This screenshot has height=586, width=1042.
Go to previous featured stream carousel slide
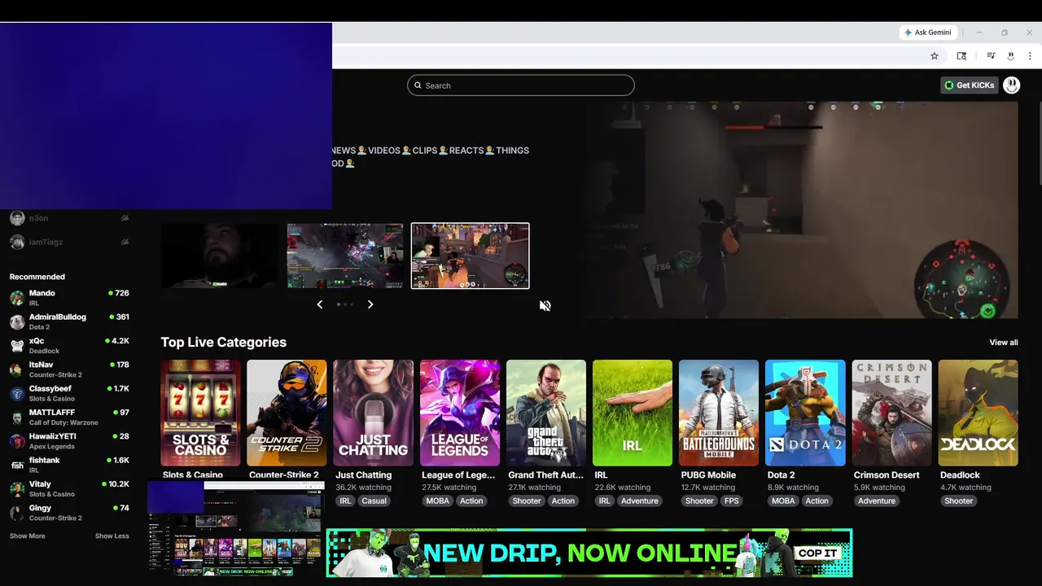tap(320, 304)
